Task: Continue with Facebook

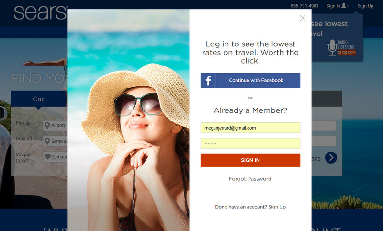Action: coord(250,80)
